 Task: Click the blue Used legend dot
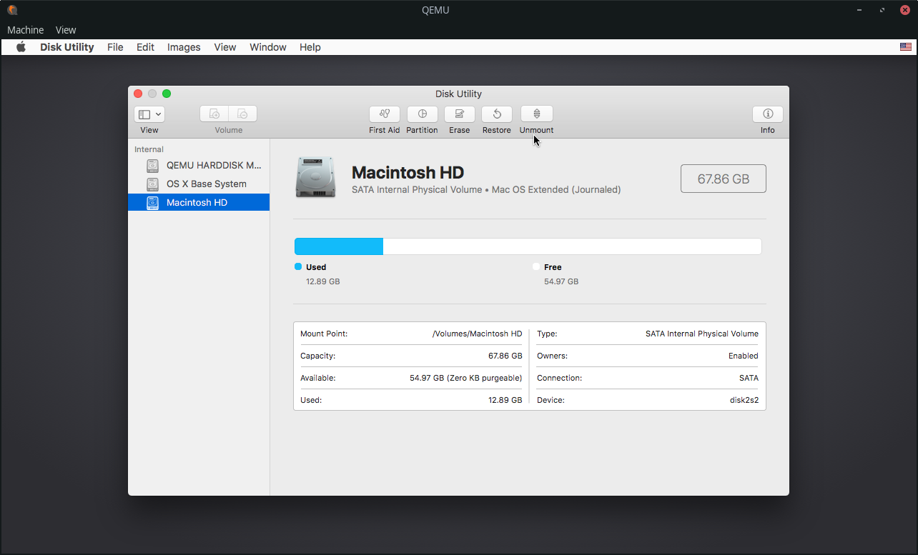coord(298,266)
